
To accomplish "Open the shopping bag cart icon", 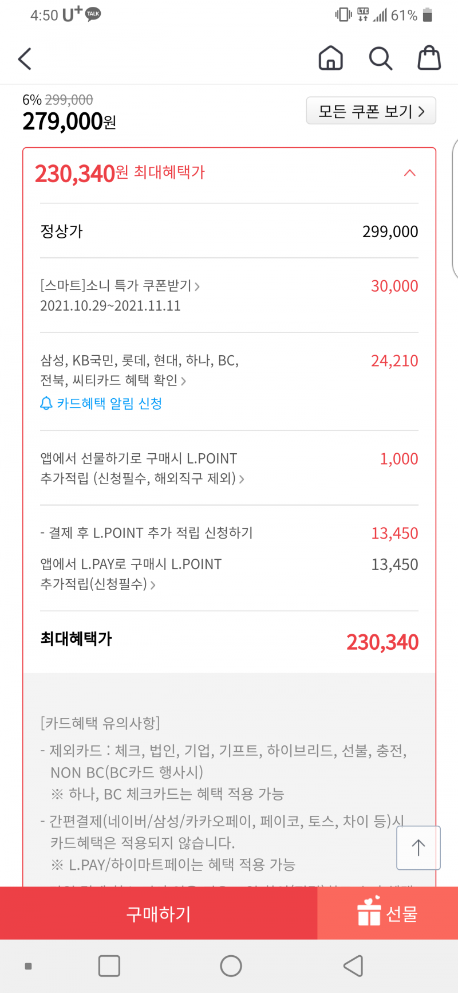I will pos(429,57).
